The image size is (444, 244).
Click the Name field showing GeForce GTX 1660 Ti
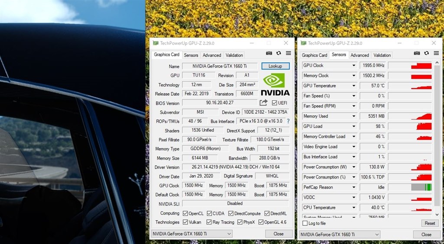219,66
